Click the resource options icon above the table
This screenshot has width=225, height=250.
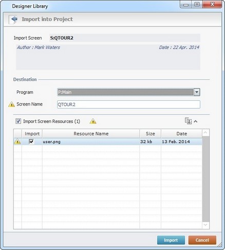point(188,121)
